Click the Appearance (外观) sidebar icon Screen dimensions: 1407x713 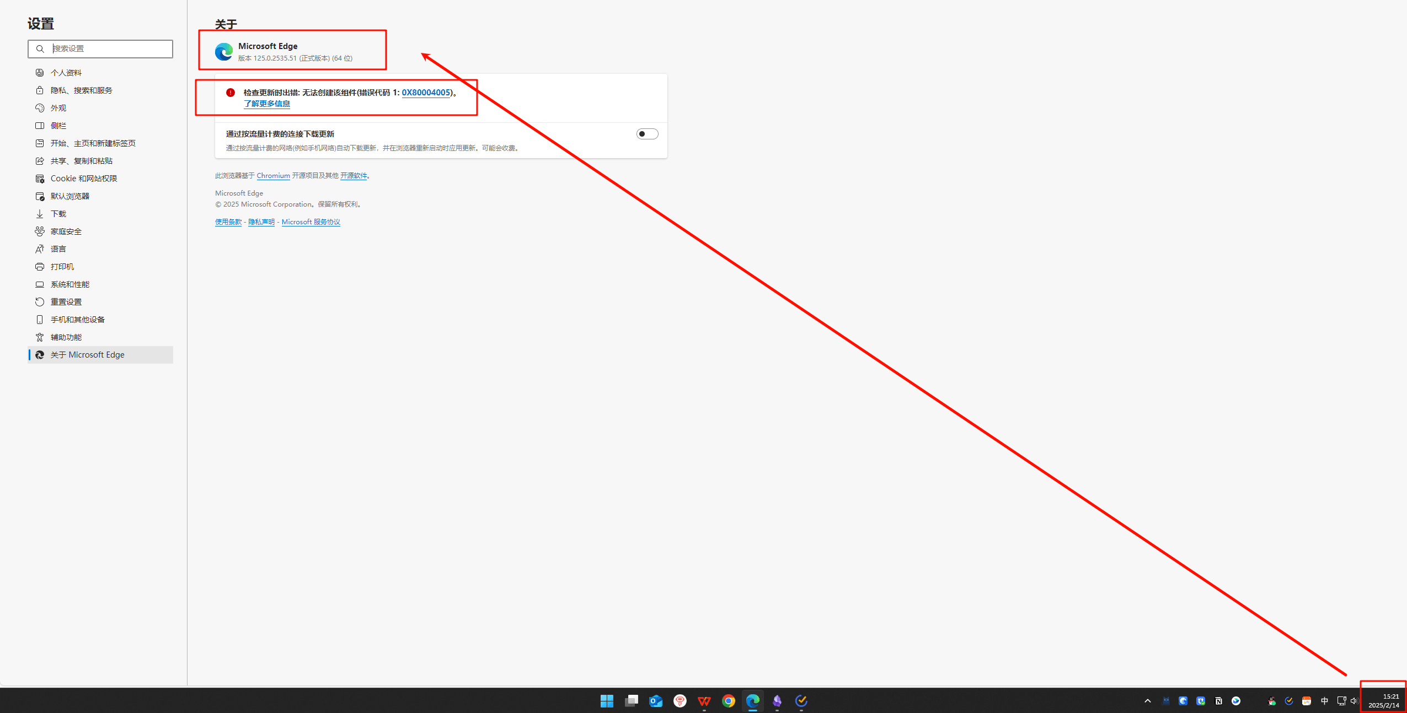(40, 108)
